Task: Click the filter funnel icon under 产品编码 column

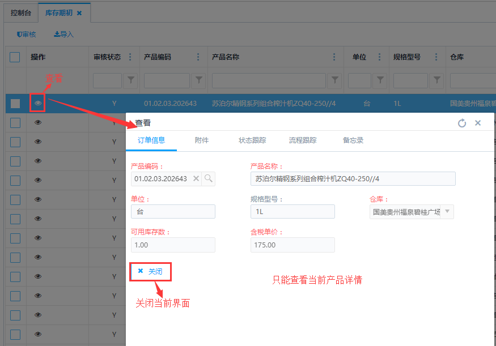Action: (198, 81)
